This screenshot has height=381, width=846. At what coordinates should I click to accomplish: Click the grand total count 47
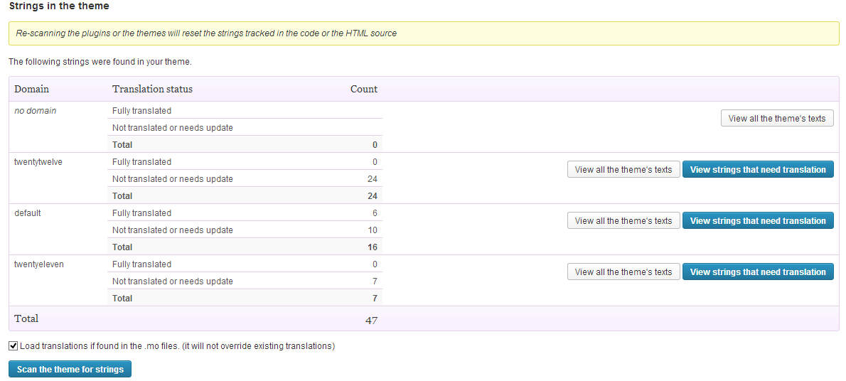(371, 321)
